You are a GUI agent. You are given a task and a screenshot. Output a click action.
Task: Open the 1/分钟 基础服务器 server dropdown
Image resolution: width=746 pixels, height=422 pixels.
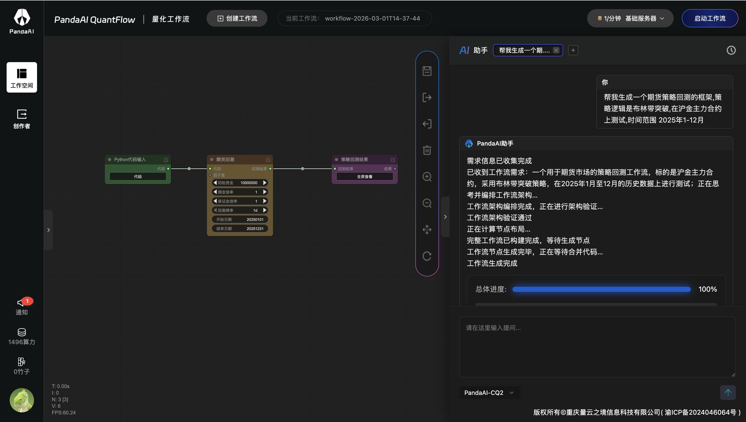click(x=630, y=18)
